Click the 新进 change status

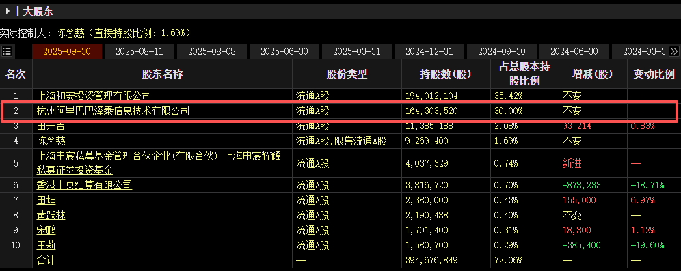[572, 163]
